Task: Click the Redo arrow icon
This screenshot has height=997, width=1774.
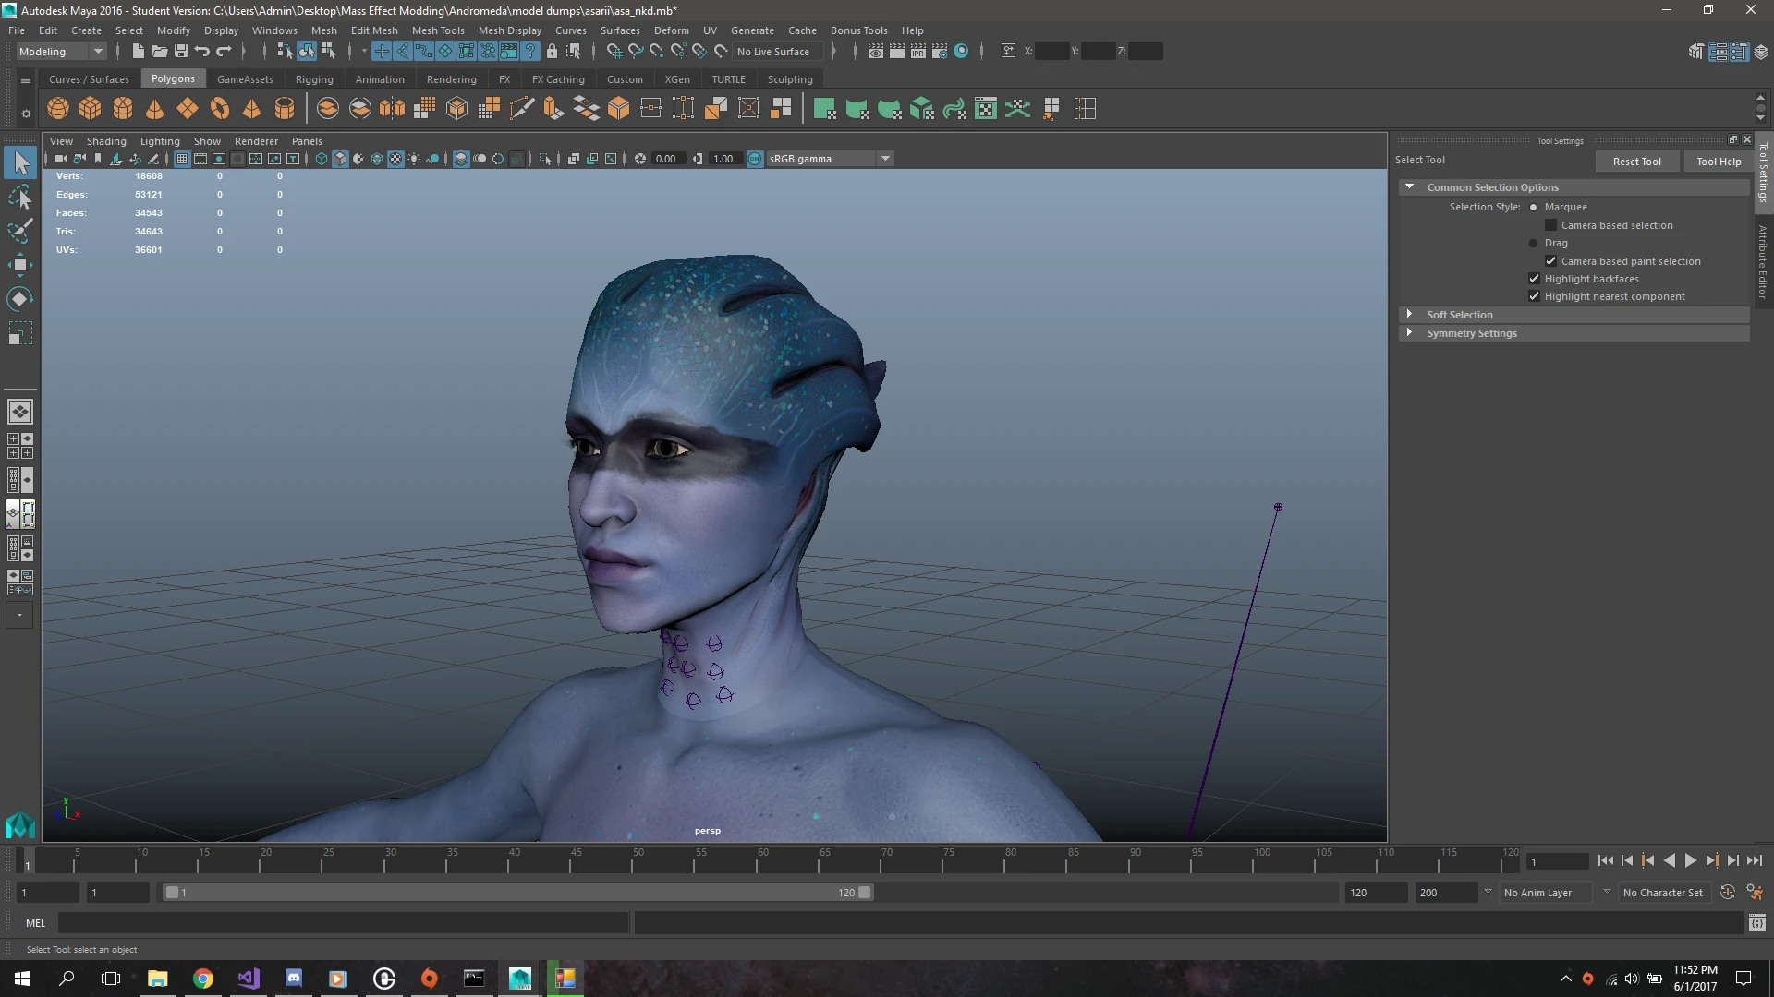Action: coord(224,52)
